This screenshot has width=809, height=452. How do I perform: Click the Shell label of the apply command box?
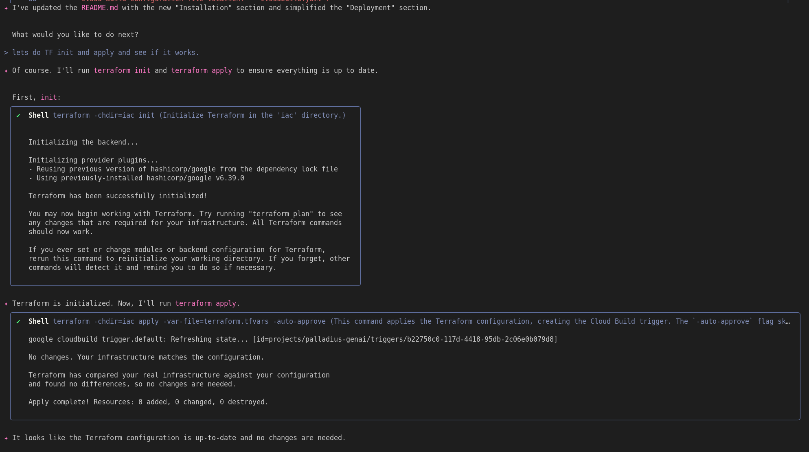(x=38, y=321)
